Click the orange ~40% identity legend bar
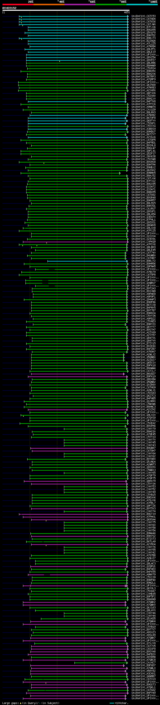This screenshot has width=160, height=705. pyautogui.click(x=49, y=5)
